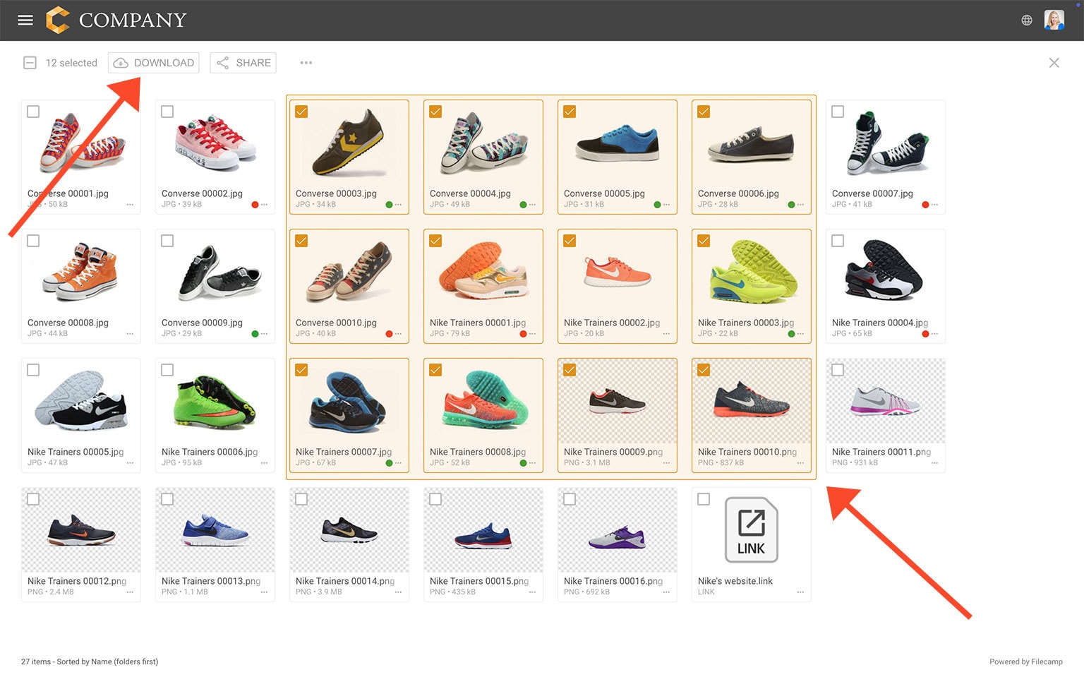The height and width of the screenshot is (677, 1084).
Task: Click file name Nike Trainers 00014.png
Action: tap(345, 581)
